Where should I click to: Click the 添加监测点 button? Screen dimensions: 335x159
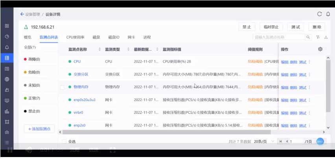point(39,129)
